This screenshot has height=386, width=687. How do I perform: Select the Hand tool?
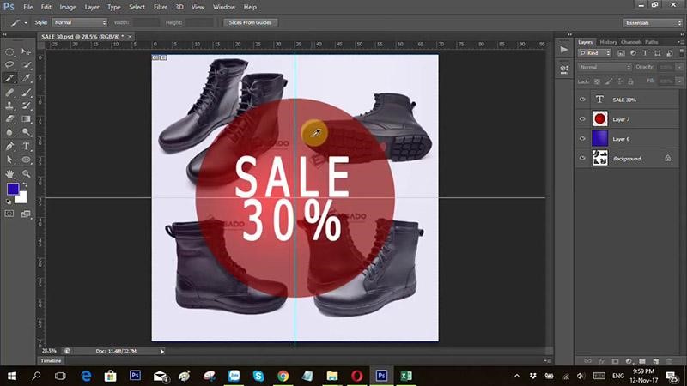pyautogui.click(x=10, y=174)
